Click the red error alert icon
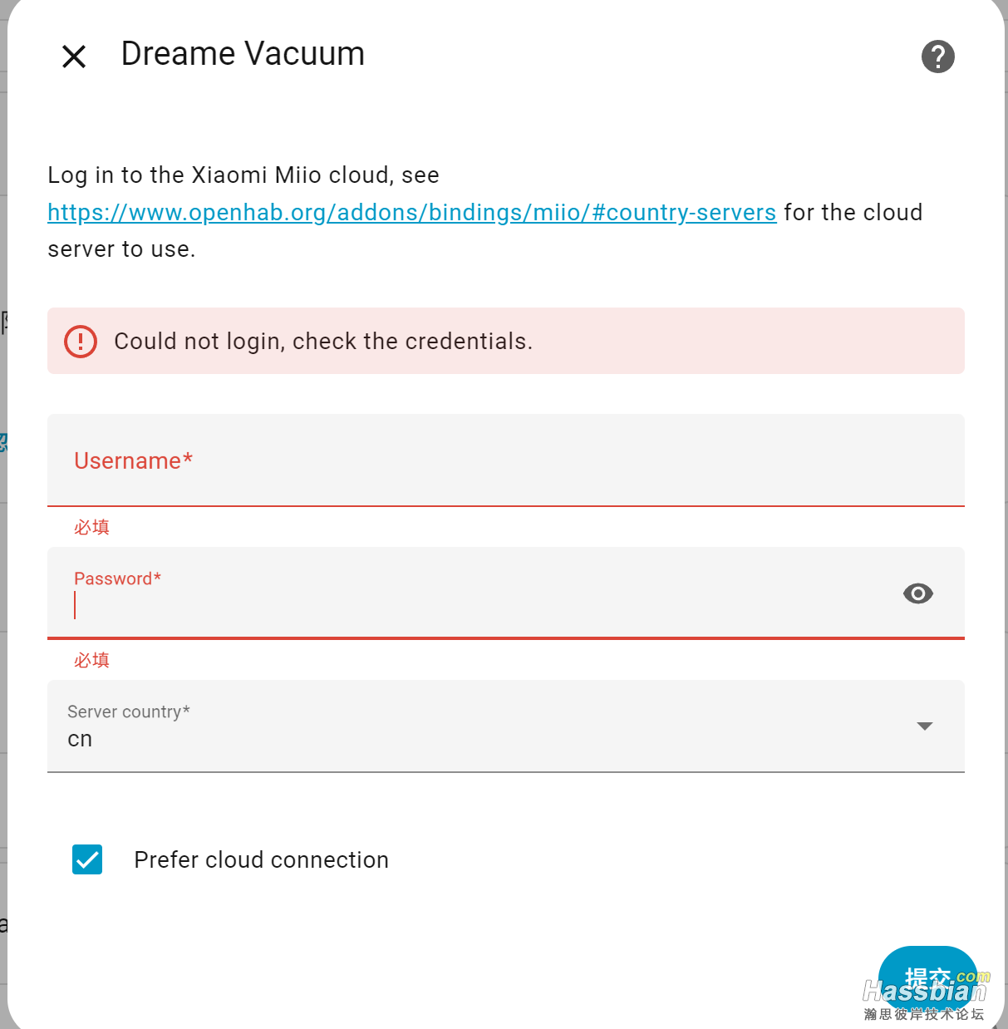Image resolution: width=1008 pixels, height=1029 pixels. click(81, 341)
